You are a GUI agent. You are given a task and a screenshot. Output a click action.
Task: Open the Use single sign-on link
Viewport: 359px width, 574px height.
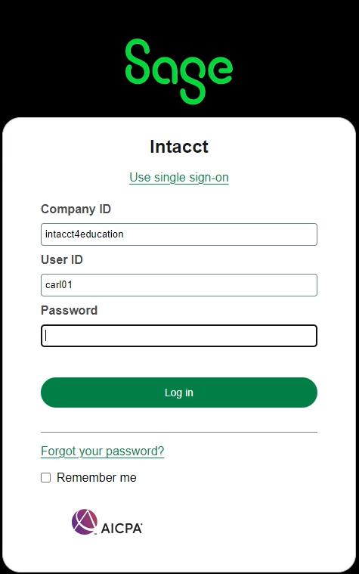pyautogui.click(x=179, y=177)
